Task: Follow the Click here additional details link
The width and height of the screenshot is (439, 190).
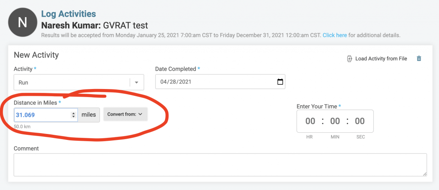Action: (334, 36)
